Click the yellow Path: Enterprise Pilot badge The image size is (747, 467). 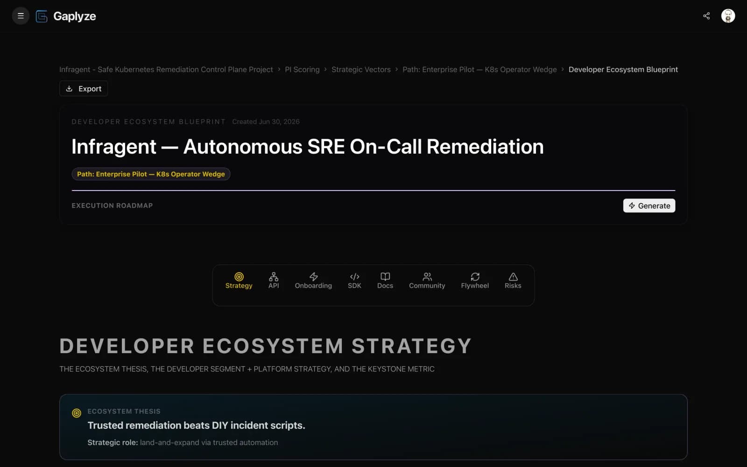(151, 174)
